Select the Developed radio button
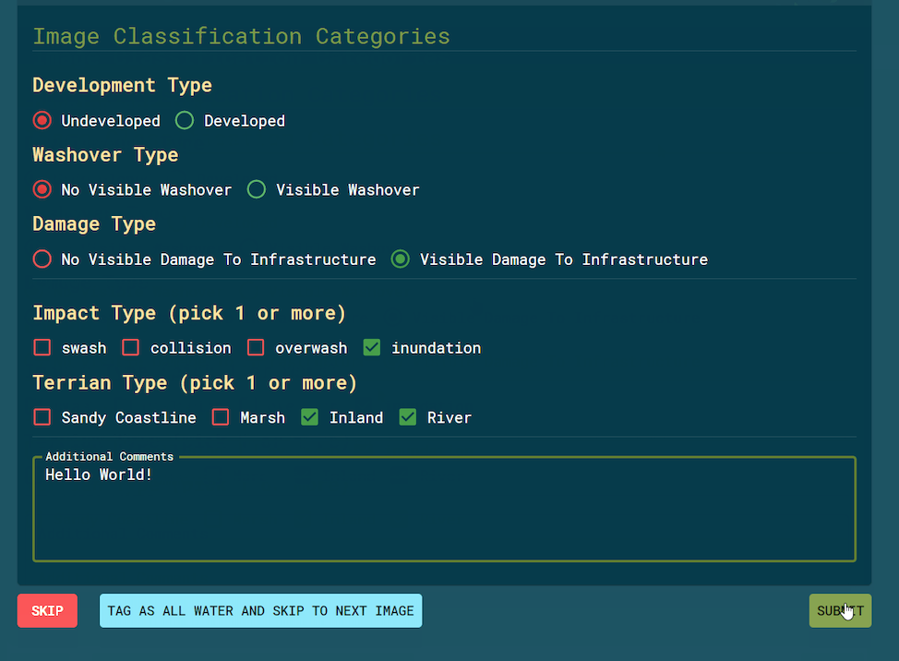This screenshot has height=661, width=899. point(184,120)
